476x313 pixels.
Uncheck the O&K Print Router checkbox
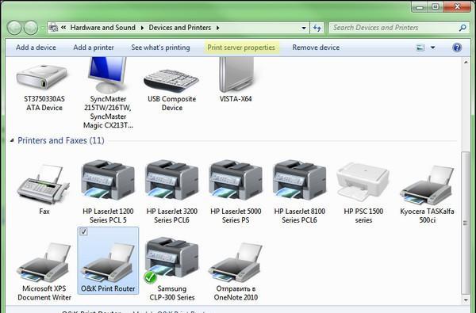pyautogui.click(x=83, y=231)
